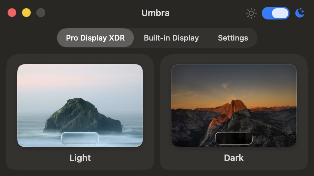This screenshot has height=176, width=314.
Task: Minimize the Umbra window with yellow button
Action: click(x=26, y=13)
